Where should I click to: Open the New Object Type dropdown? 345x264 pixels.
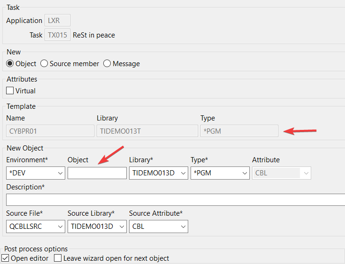(x=220, y=173)
